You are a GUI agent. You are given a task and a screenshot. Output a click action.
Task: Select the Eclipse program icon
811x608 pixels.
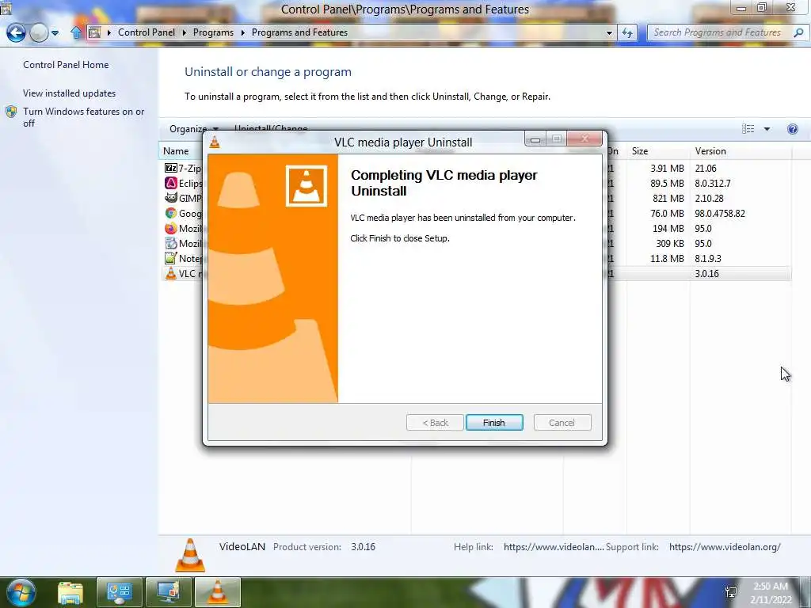pyautogui.click(x=171, y=183)
